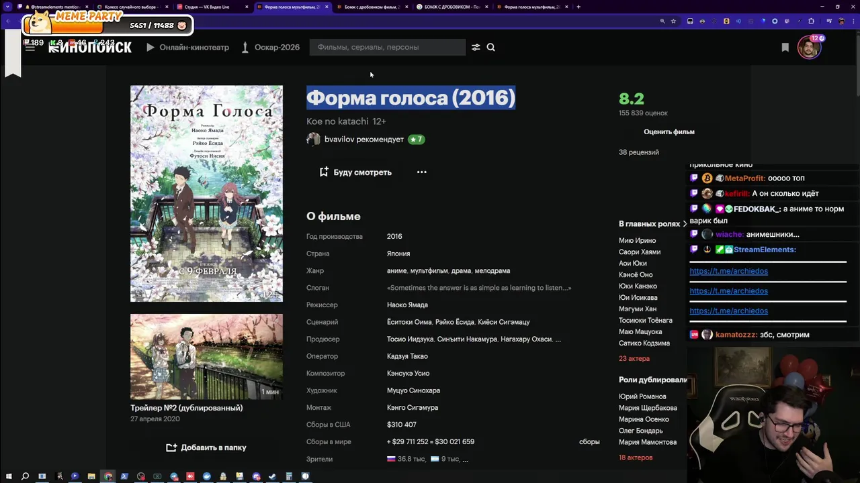Open actor 'Мию Ирино' link
860x483 pixels.
pyautogui.click(x=637, y=241)
